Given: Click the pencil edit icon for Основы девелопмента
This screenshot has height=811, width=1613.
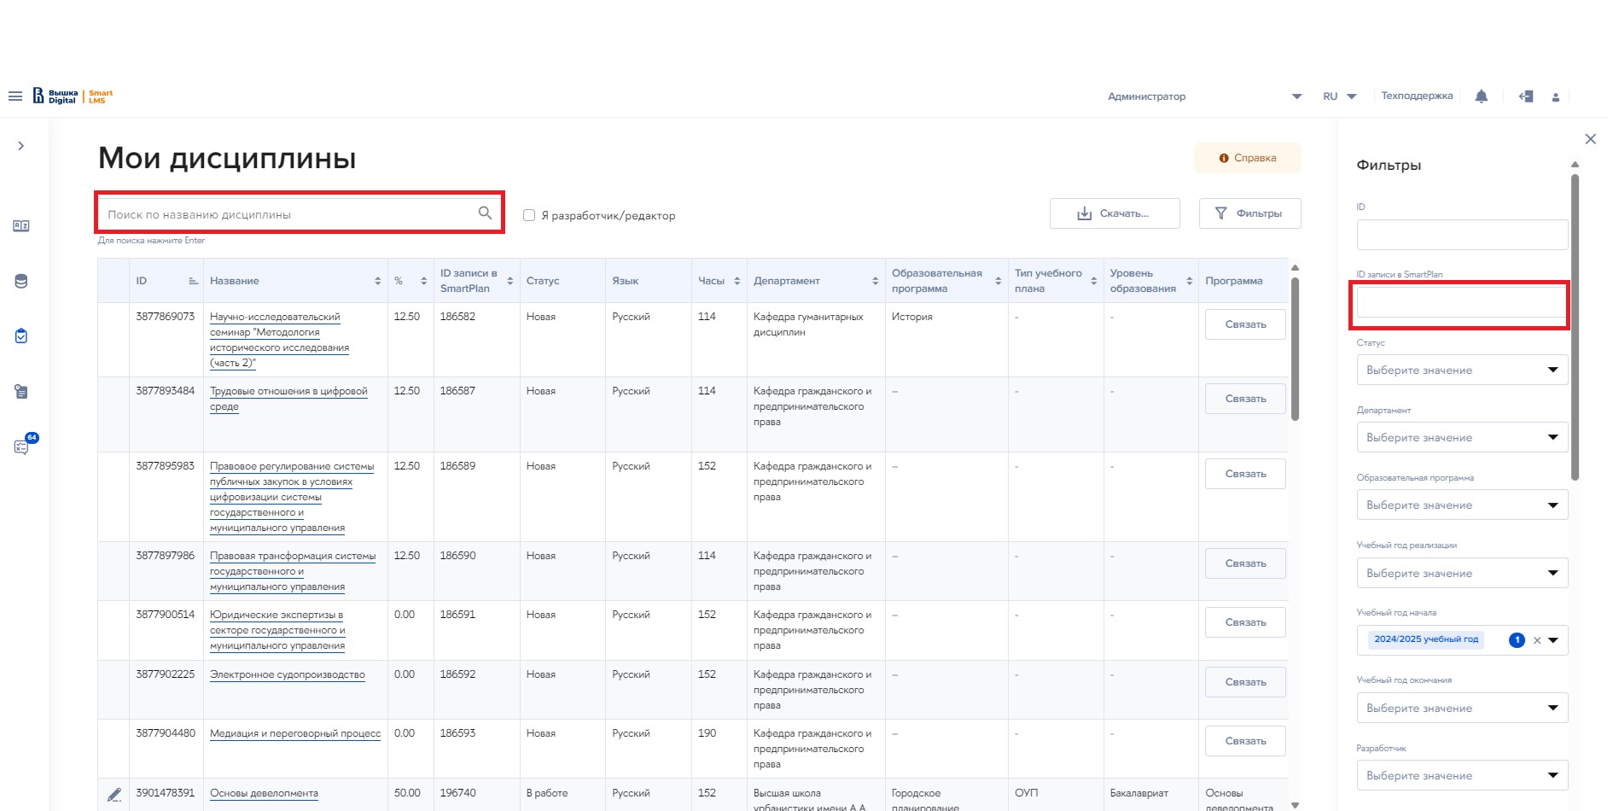Looking at the screenshot, I should (114, 794).
